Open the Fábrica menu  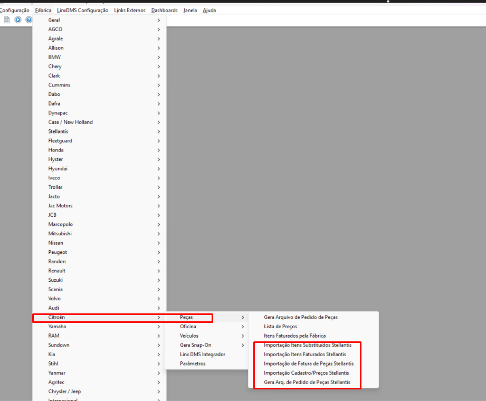(43, 10)
